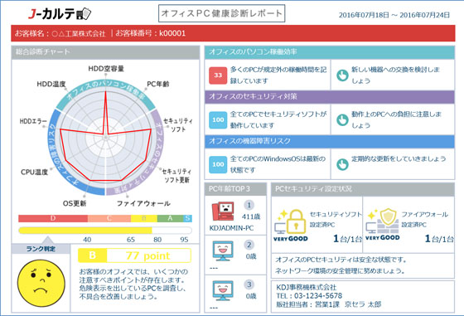
Task: Click the red D rank color segment
Action: click(x=53, y=219)
